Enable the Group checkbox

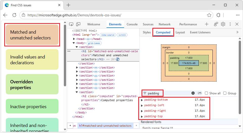pos(225,93)
